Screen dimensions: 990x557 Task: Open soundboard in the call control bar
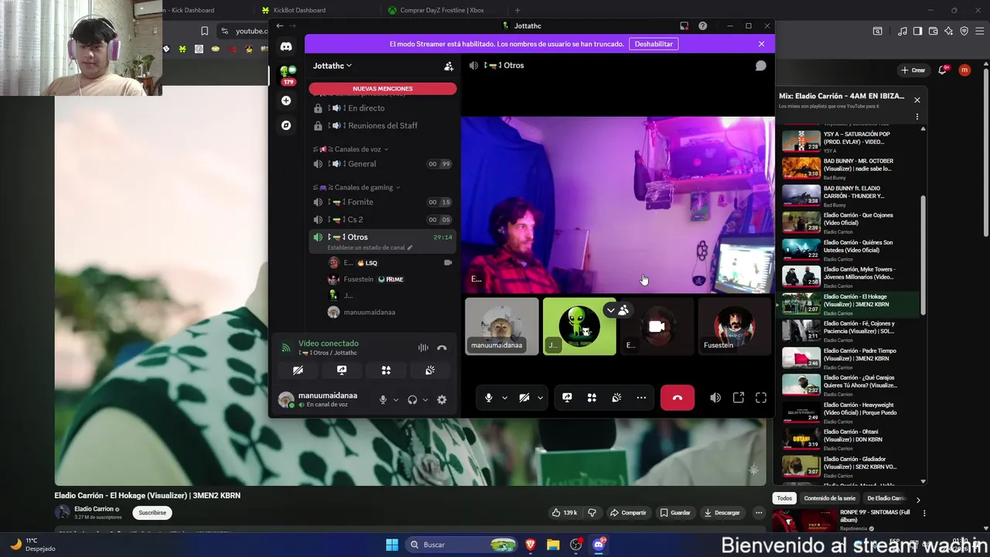point(616,398)
